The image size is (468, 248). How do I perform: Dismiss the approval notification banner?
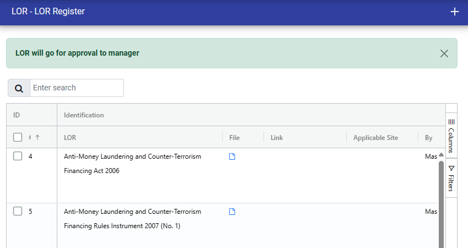tap(444, 53)
